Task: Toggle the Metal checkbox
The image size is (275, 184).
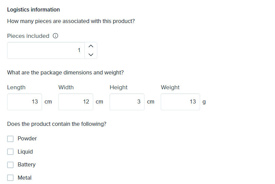Action: 11,178
